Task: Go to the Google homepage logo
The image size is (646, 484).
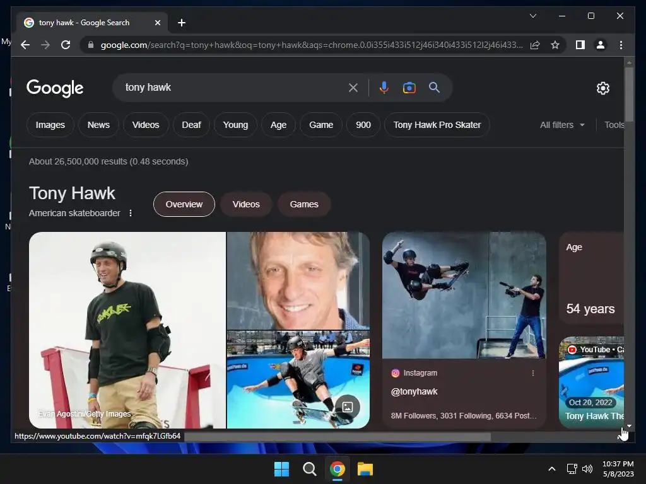Action: pyautogui.click(x=55, y=88)
